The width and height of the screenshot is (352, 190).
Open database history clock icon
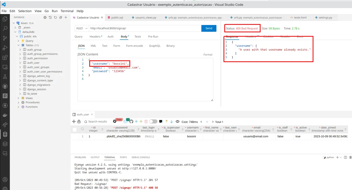(x=50, y=18)
